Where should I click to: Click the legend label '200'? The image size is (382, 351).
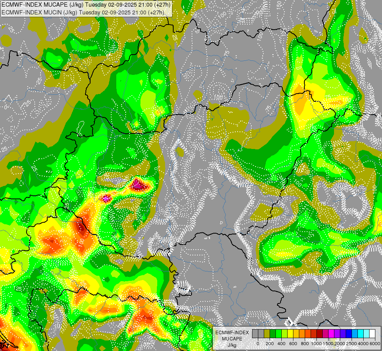(x=270, y=344)
